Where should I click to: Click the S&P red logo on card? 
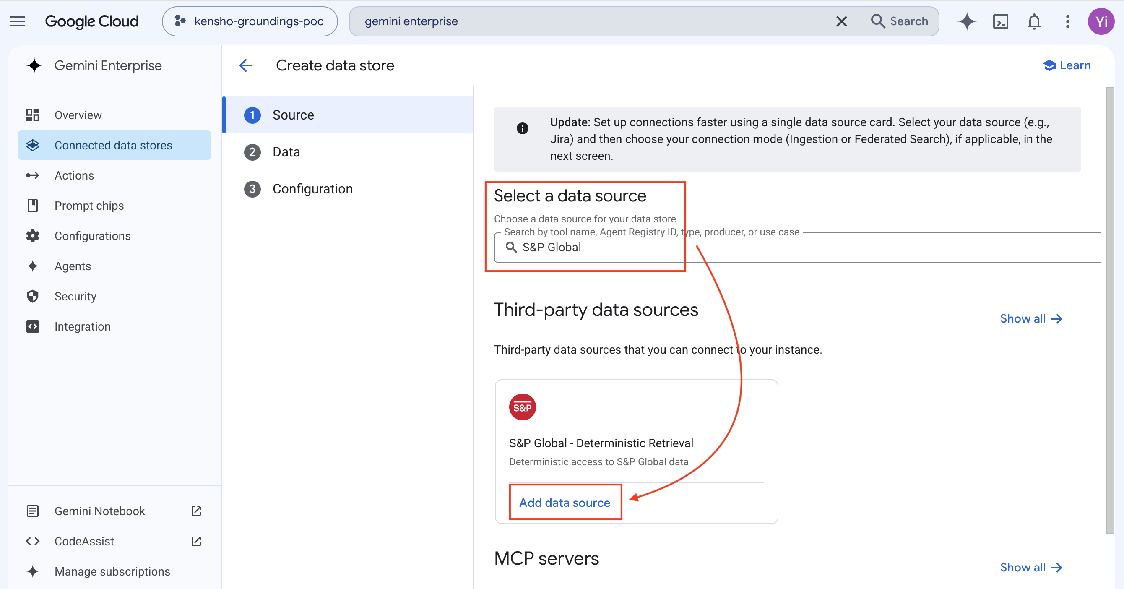tap(522, 407)
